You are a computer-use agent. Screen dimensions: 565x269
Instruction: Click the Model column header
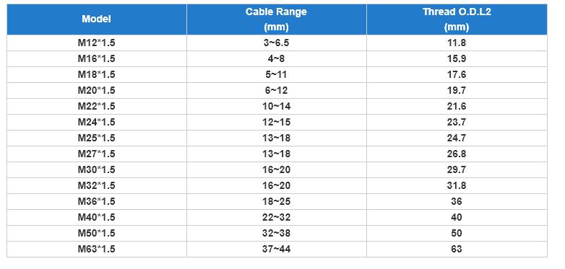(97, 19)
